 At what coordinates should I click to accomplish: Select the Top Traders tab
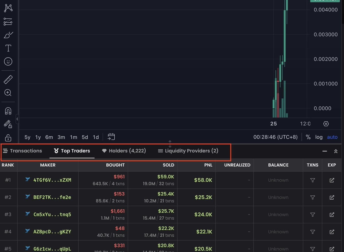click(x=72, y=151)
